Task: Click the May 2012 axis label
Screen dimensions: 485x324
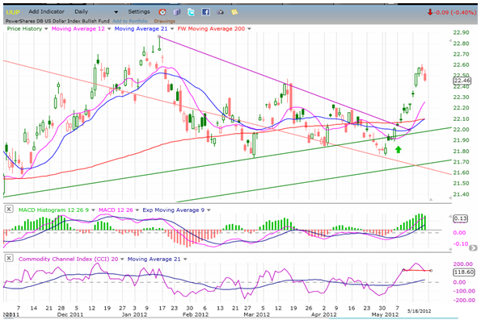Action: (x=385, y=314)
